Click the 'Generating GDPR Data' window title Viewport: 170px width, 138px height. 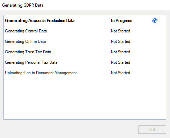coord(23,5)
